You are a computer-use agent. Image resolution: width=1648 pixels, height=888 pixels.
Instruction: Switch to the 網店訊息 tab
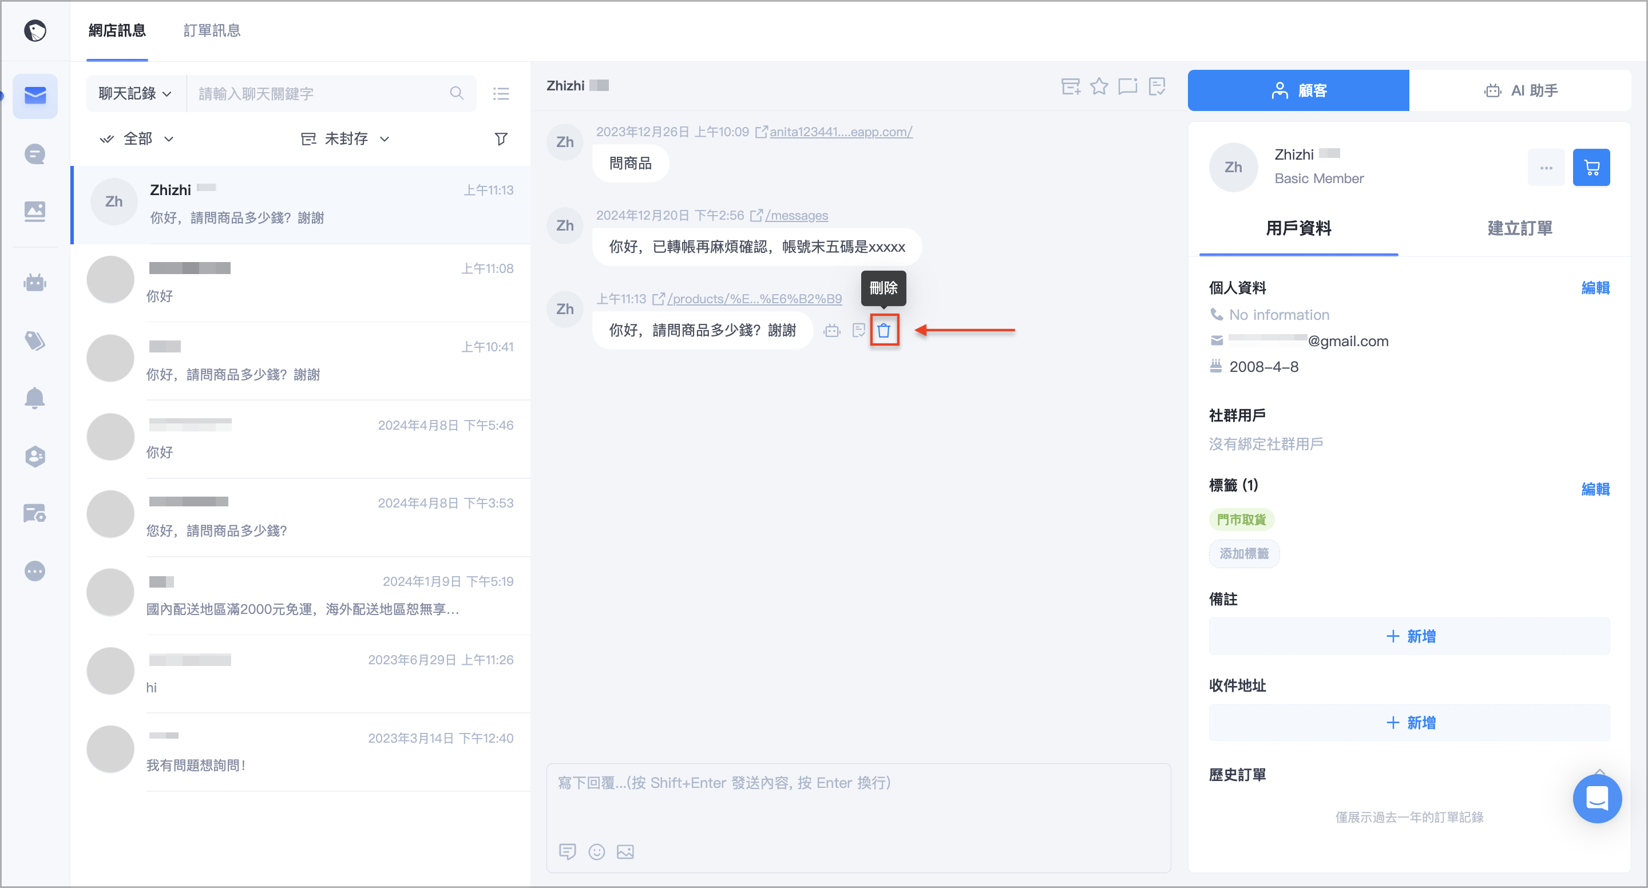click(117, 30)
